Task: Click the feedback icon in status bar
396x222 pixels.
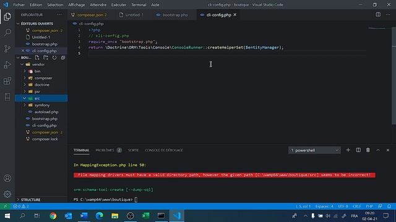Action: click(x=380, y=206)
